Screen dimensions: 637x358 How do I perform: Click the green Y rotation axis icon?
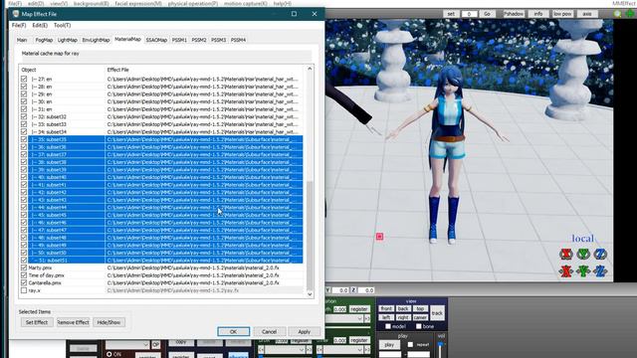(583, 255)
